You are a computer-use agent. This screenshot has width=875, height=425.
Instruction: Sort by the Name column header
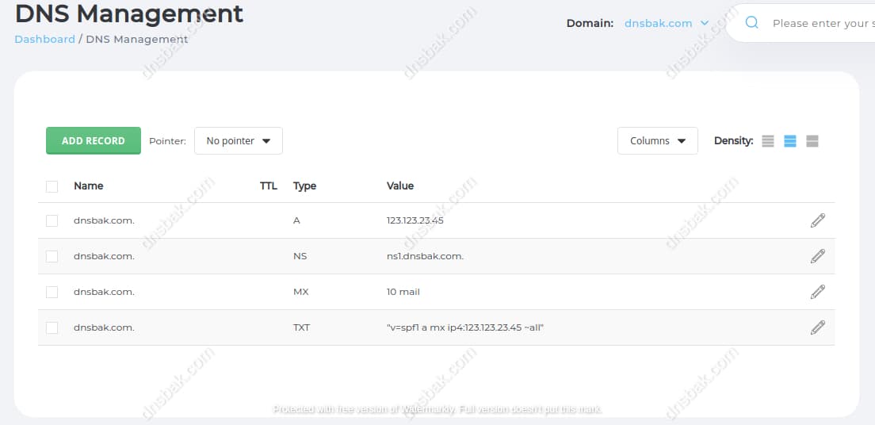[89, 186]
